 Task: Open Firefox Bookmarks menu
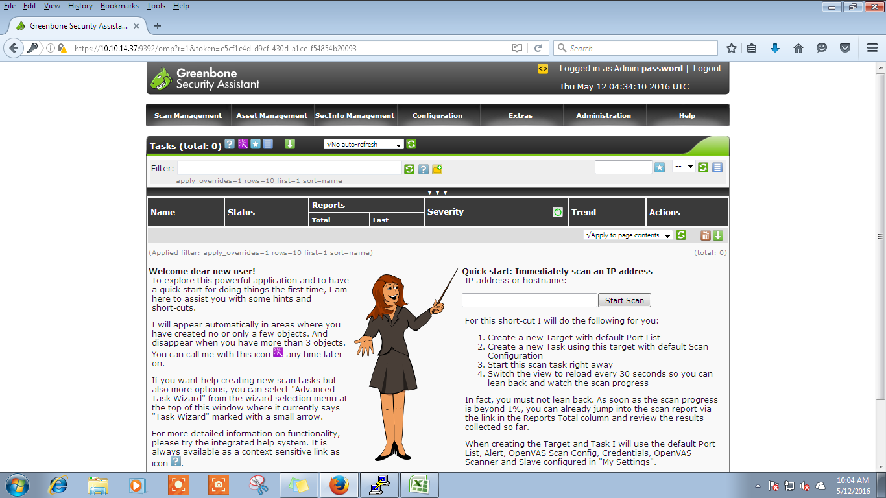pos(119,6)
